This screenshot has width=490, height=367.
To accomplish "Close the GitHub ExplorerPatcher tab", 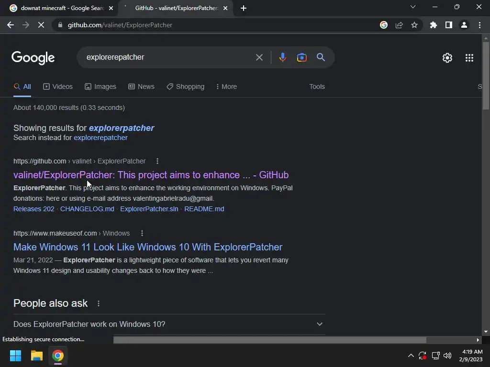I will tap(225, 8).
